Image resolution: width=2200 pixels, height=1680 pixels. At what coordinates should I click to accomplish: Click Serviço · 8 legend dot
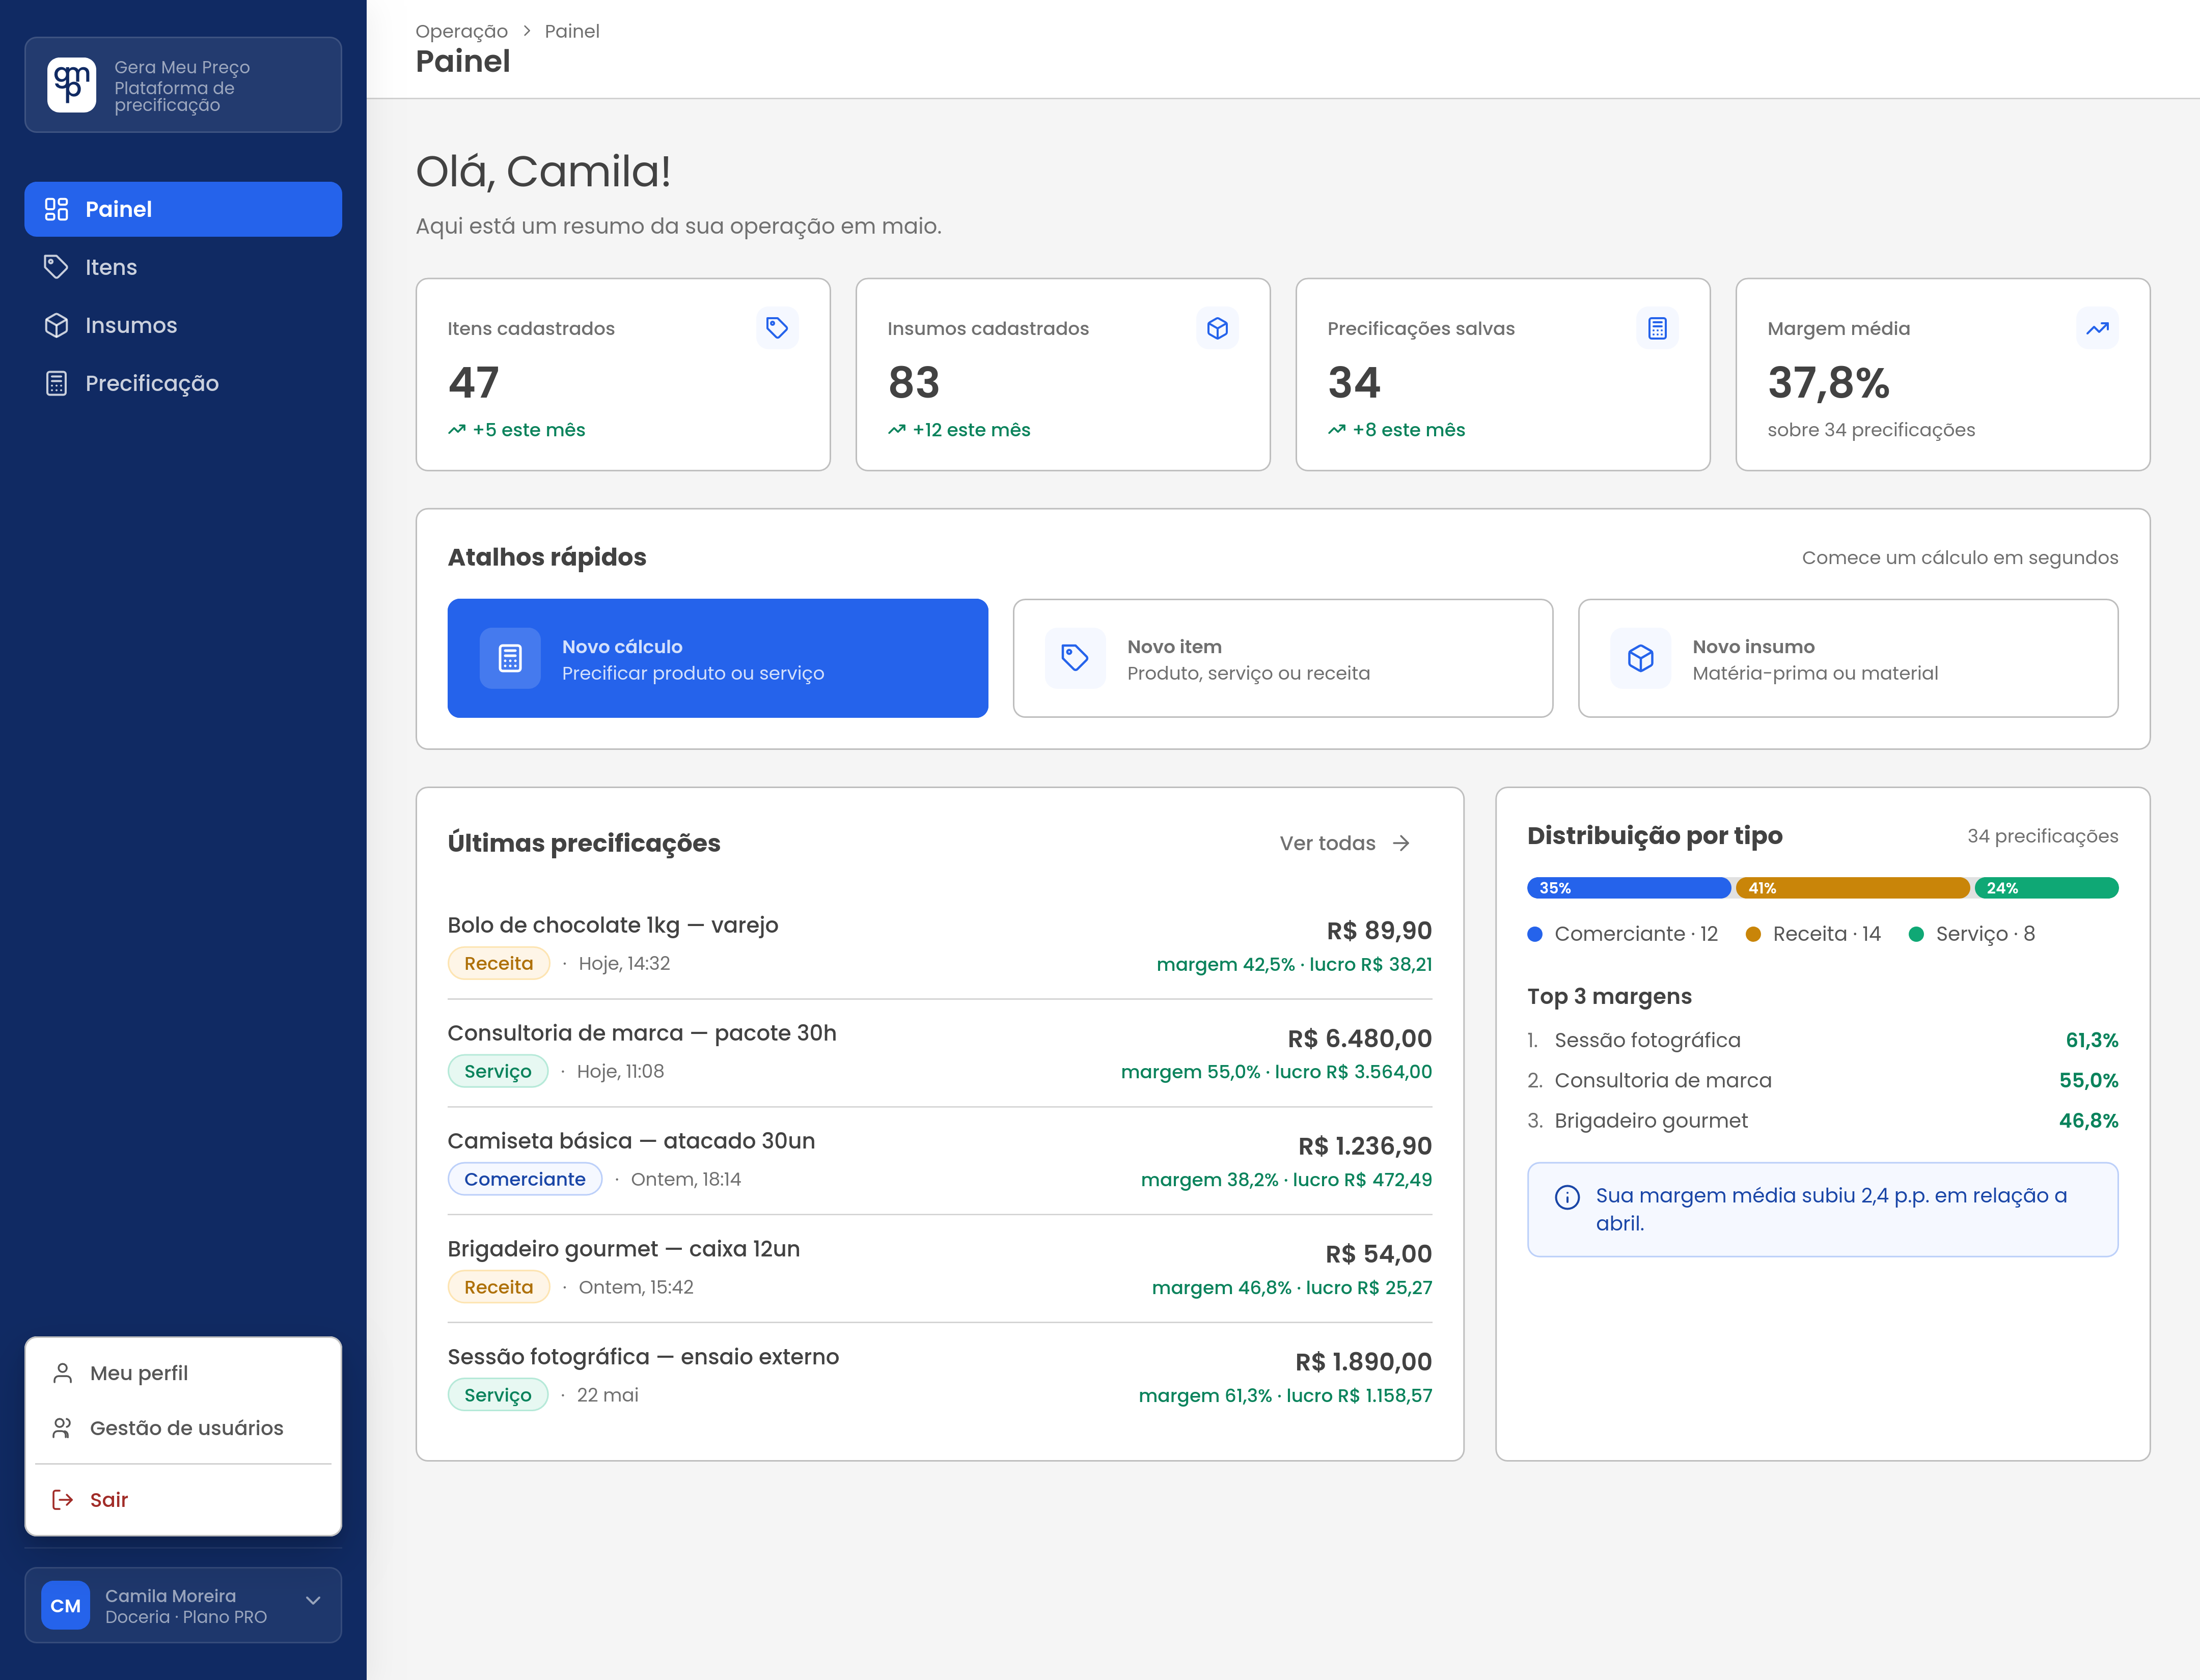pyautogui.click(x=1916, y=934)
